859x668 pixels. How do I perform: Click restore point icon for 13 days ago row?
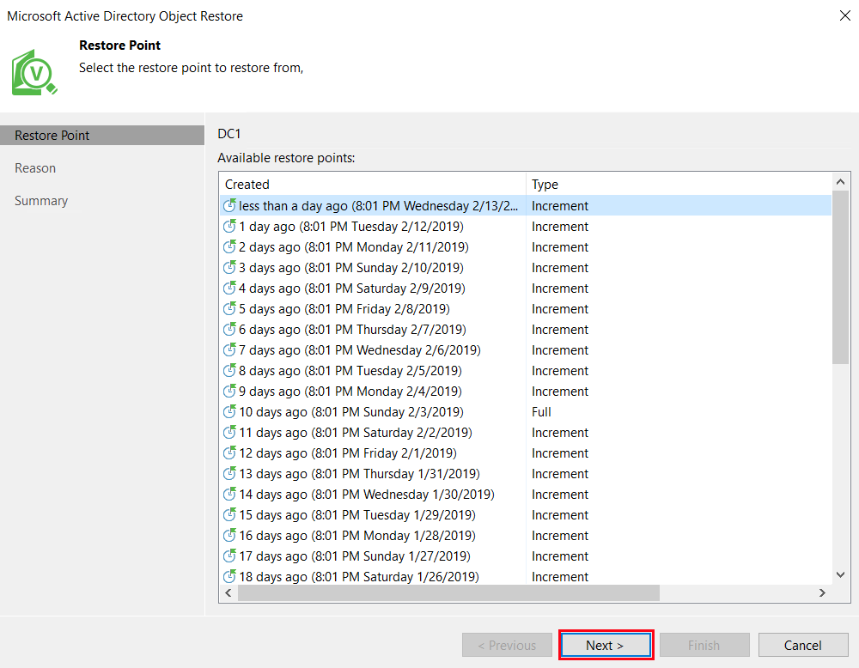(229, 474)
